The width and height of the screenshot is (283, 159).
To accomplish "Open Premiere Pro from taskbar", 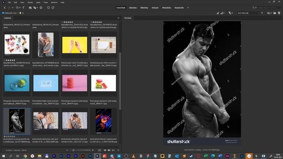I will point(54,156).
